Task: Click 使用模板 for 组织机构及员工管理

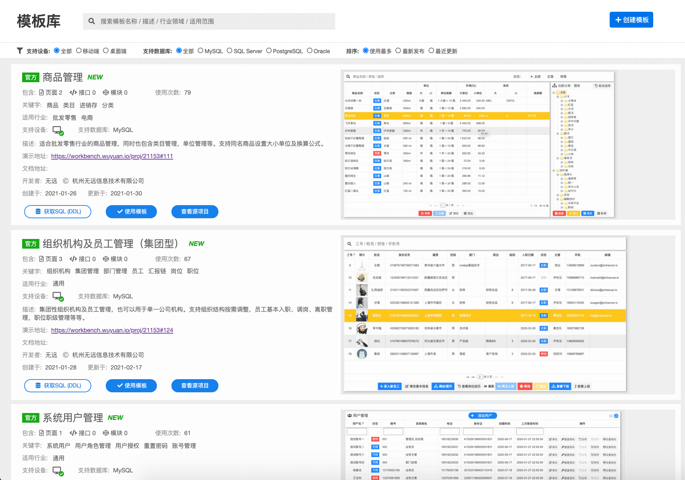Action: click(x=131, y=386)
